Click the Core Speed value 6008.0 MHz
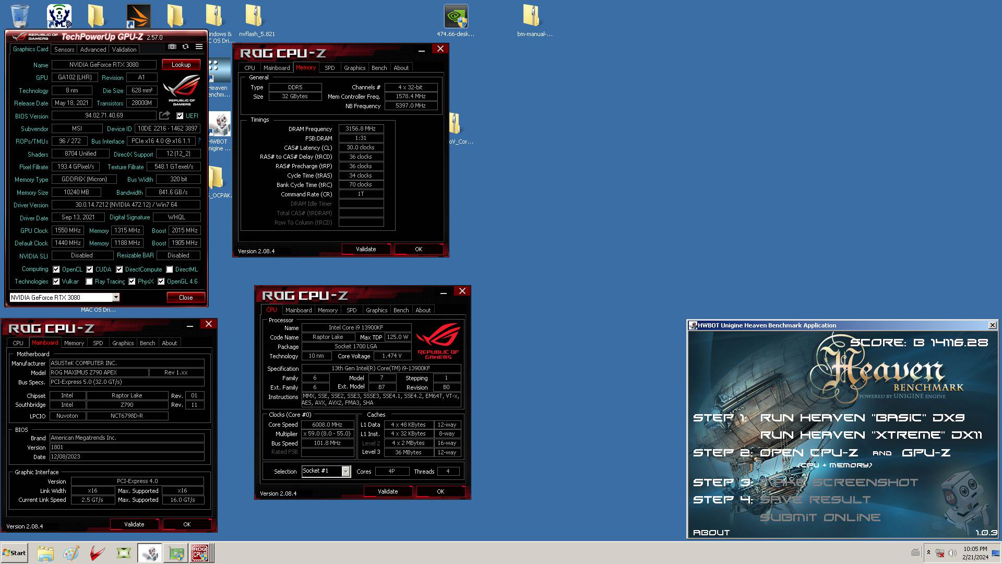Image resolution: width=1002 pixels, height=564 pixels. [327, 425]
